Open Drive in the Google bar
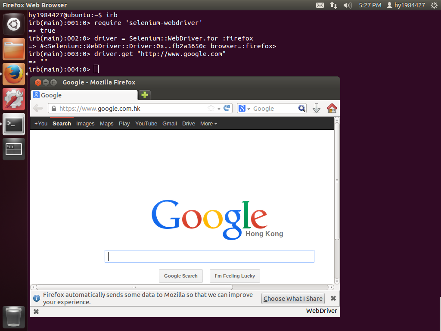Screen dimensions: 441x331 (189, 124)
